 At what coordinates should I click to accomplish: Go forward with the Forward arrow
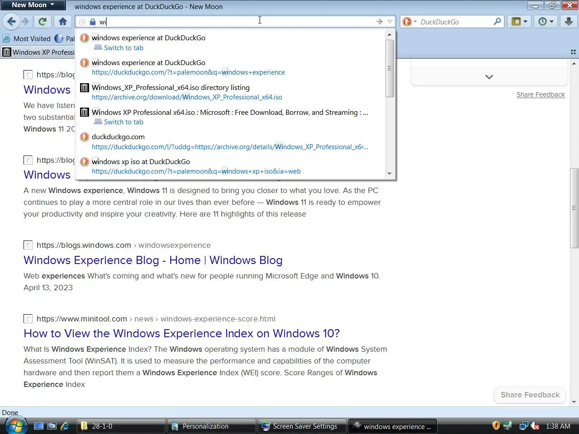point(25,21)
